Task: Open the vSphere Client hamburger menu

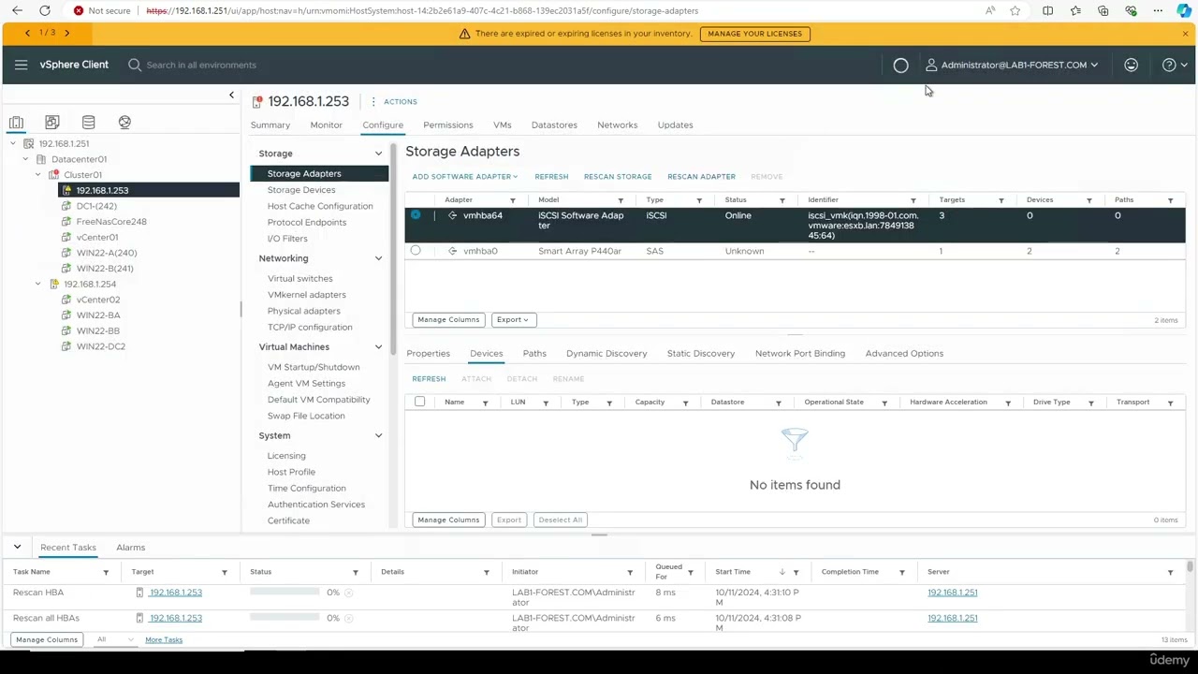Action: pos(21,65)
